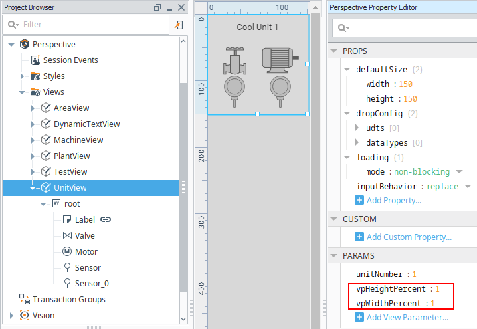
Task: Edit the vpHeightPercent parameter value
Action: [x=437, y=289]
